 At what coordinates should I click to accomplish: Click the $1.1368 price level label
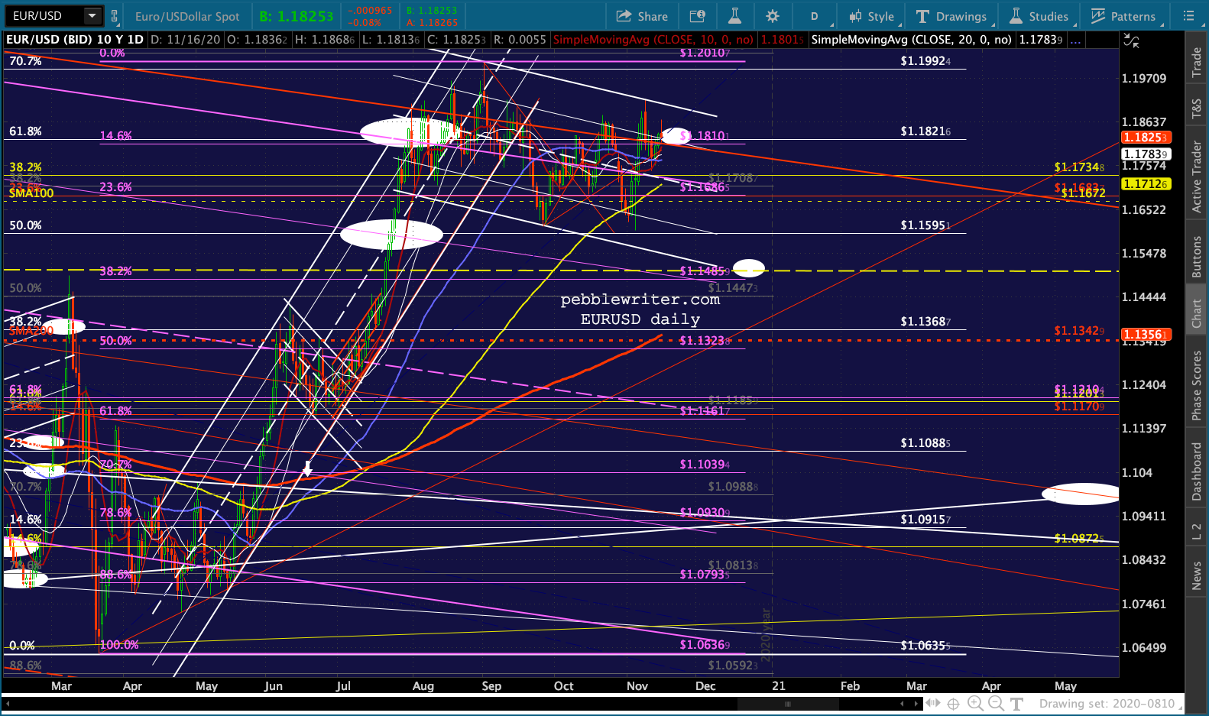tap(925, 322)
